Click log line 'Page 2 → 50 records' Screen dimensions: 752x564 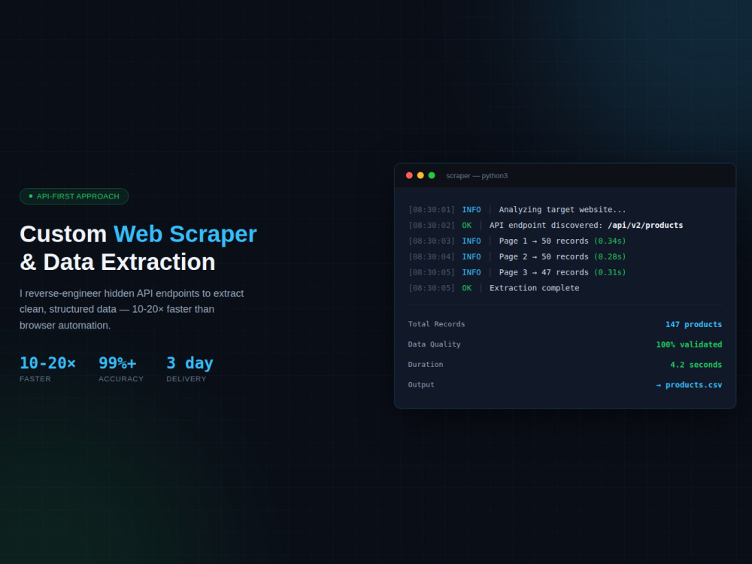(544, 257)
